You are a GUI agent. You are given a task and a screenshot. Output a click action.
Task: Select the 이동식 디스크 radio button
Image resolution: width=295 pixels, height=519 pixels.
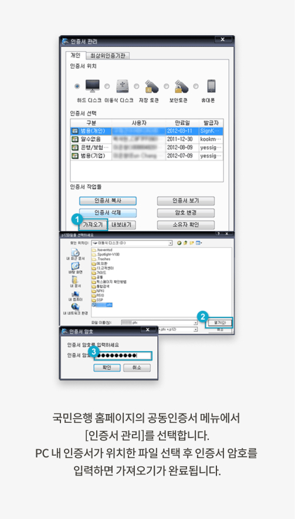coord(107,86)
